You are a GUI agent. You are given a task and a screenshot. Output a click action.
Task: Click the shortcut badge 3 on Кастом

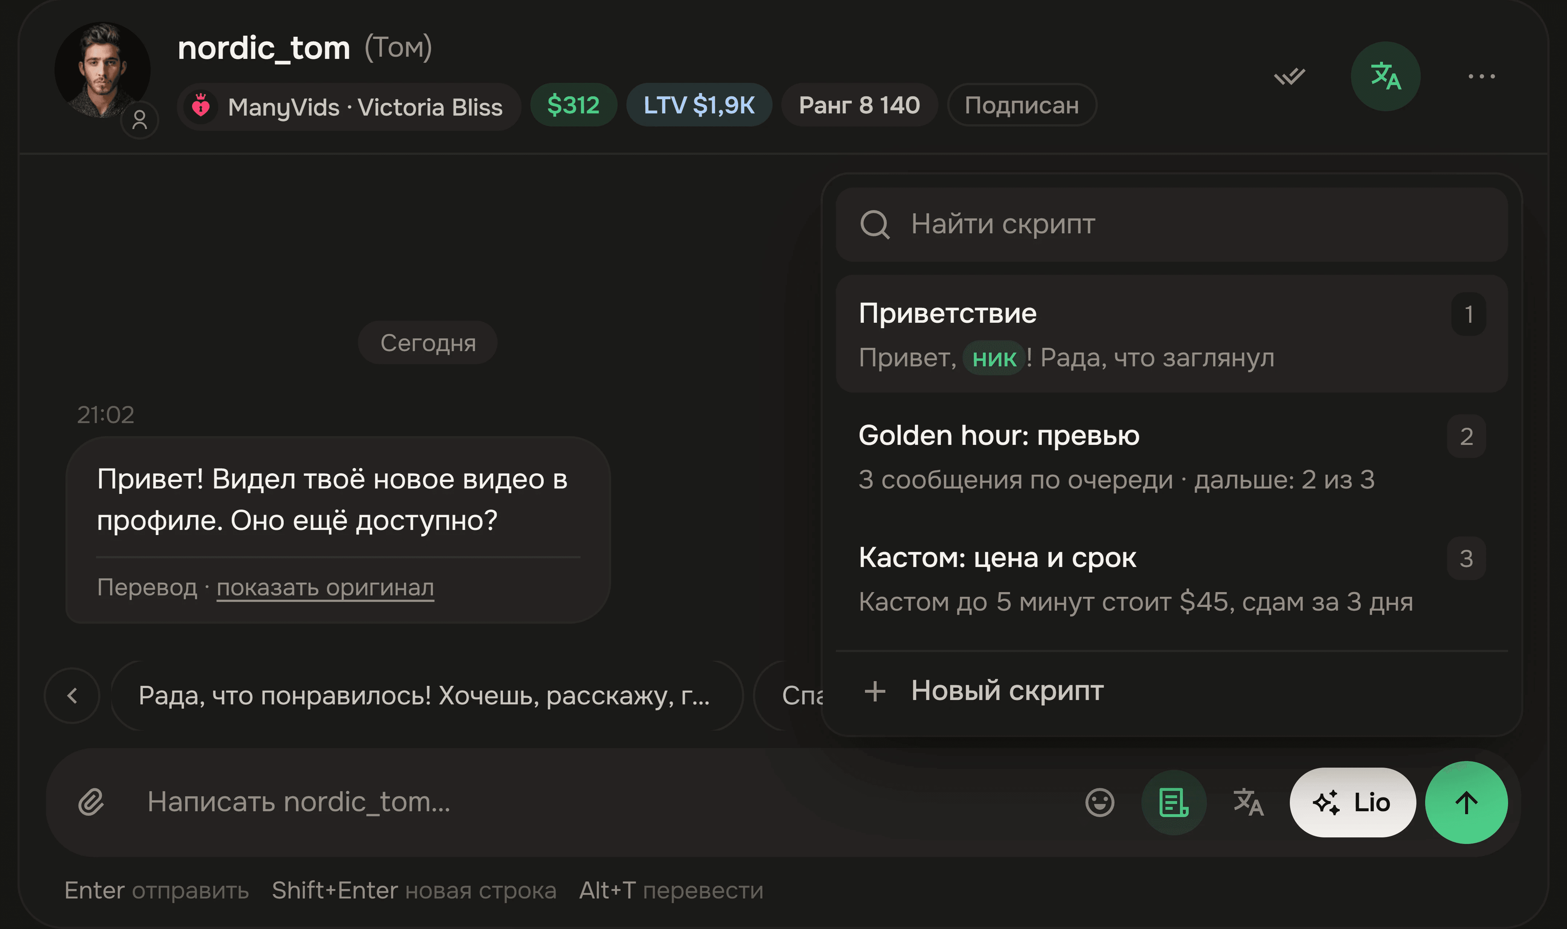click(x=1466, y=558)
